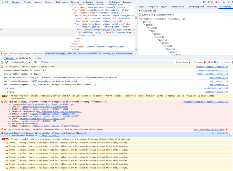Click the DOM tree scroll-up arrow

[x=136, y=6]
